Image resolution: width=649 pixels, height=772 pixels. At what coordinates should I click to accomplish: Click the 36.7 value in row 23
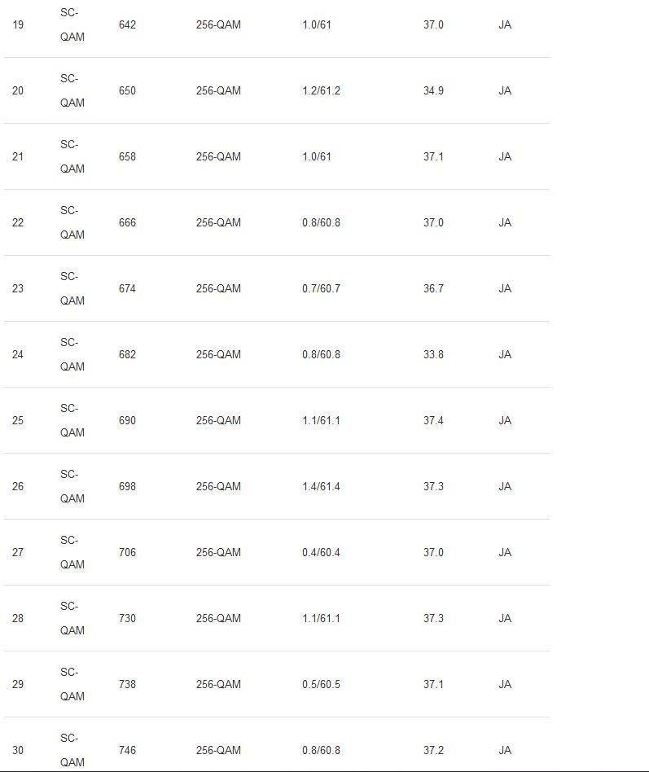point(433,288)
